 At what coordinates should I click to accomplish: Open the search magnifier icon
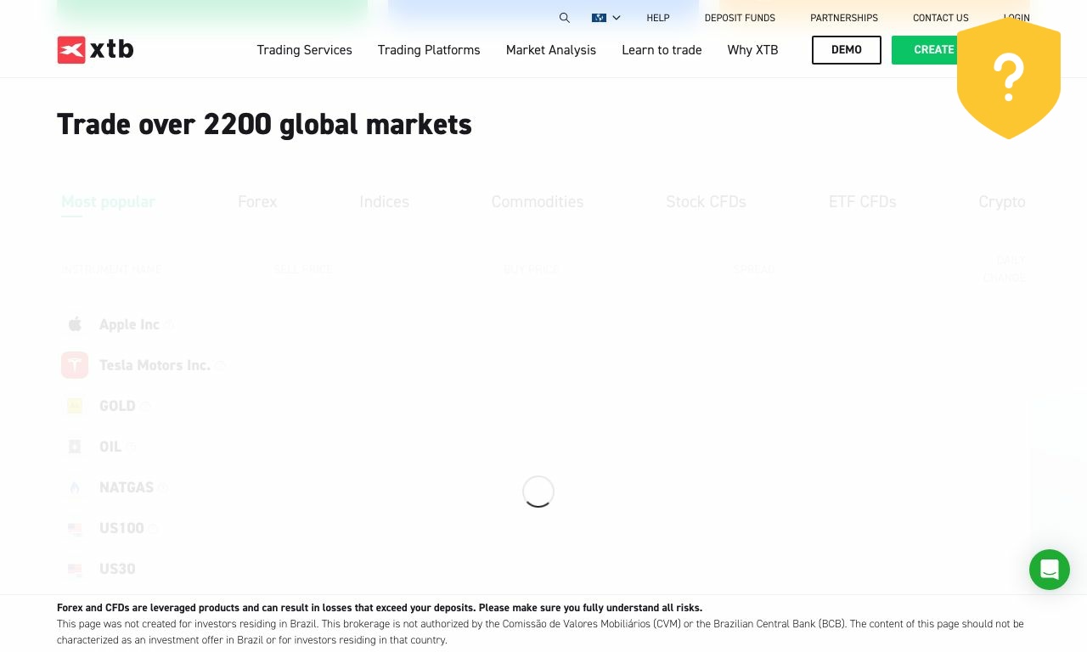pyautogui.click(x=565, y=18)
